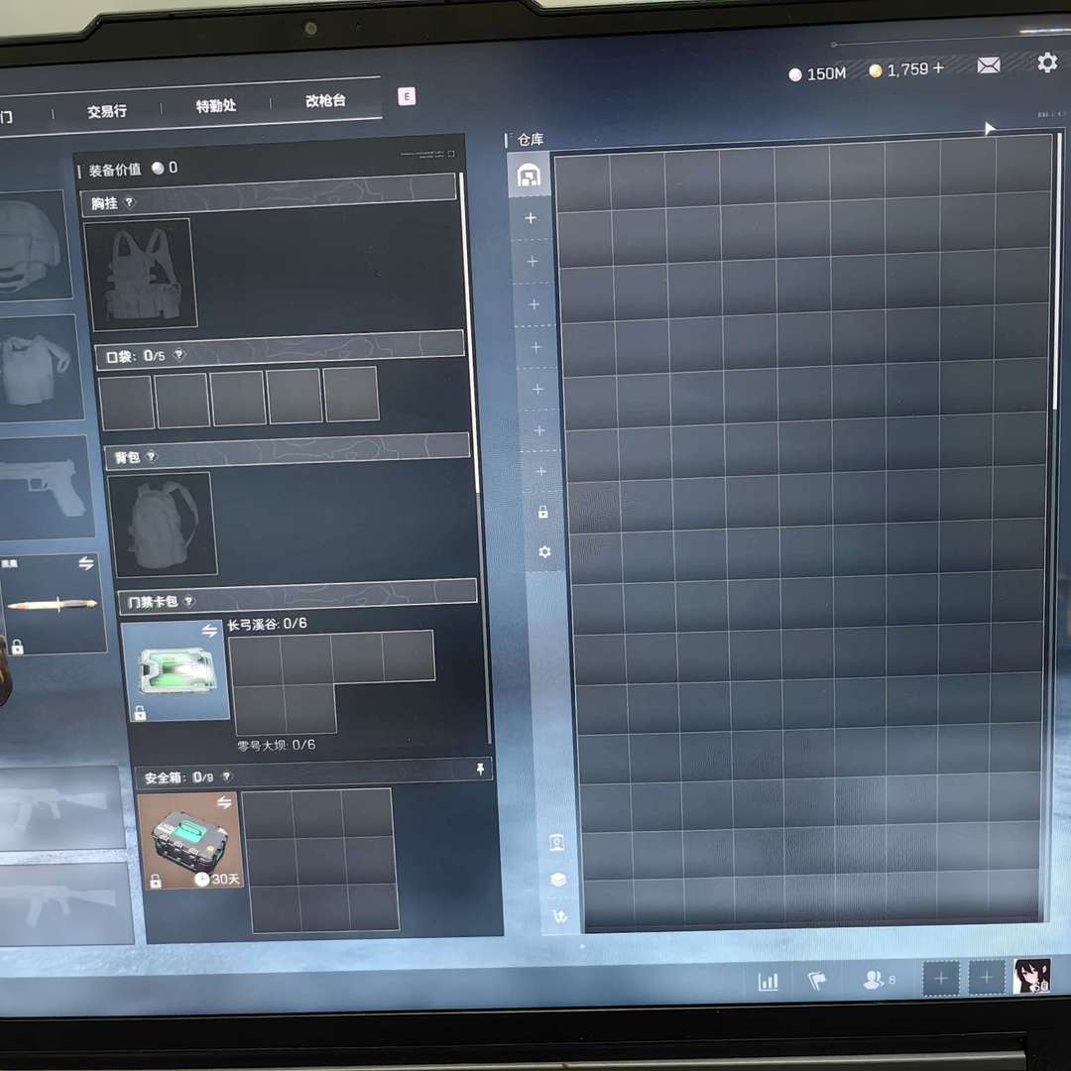Click the 零号大坝: 0/6 label
The image size is (1071, 1071).
[x=277, y=745]
